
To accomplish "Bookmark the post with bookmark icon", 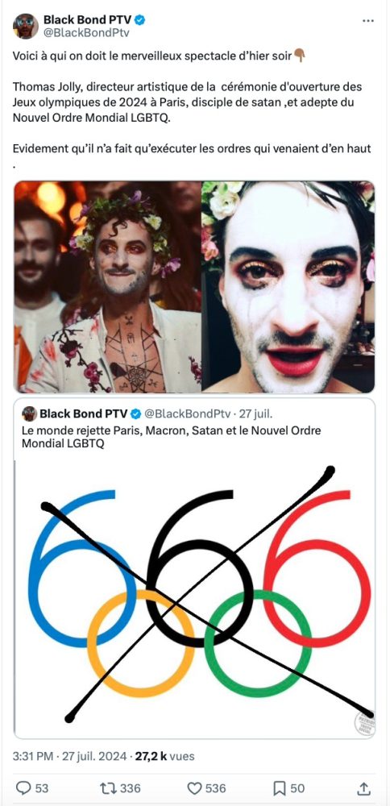I will click(280, 788).
